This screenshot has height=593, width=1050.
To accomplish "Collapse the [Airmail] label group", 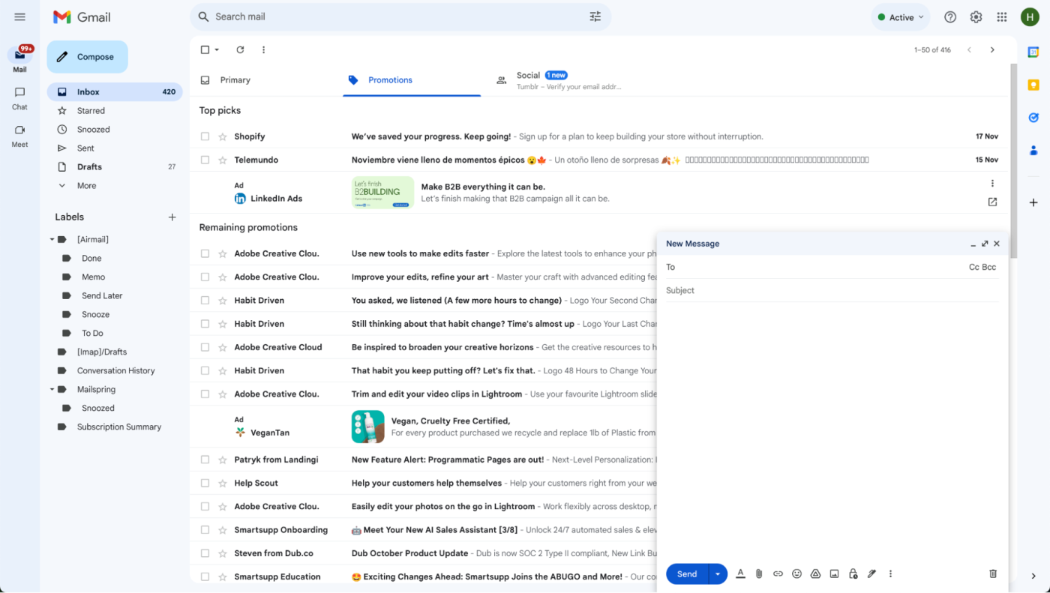I will pos(52,239).
